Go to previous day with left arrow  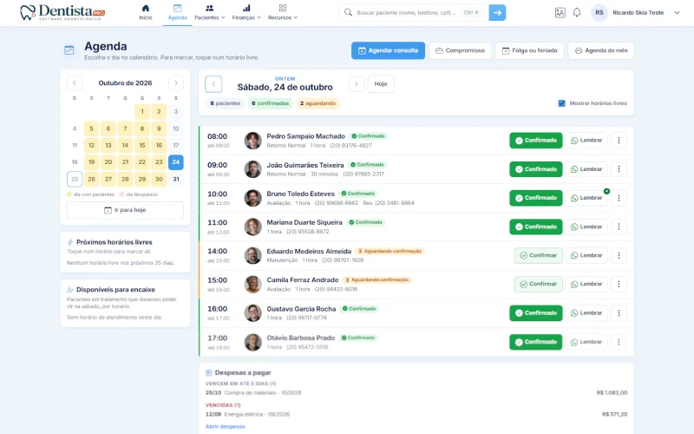point(213,83)
